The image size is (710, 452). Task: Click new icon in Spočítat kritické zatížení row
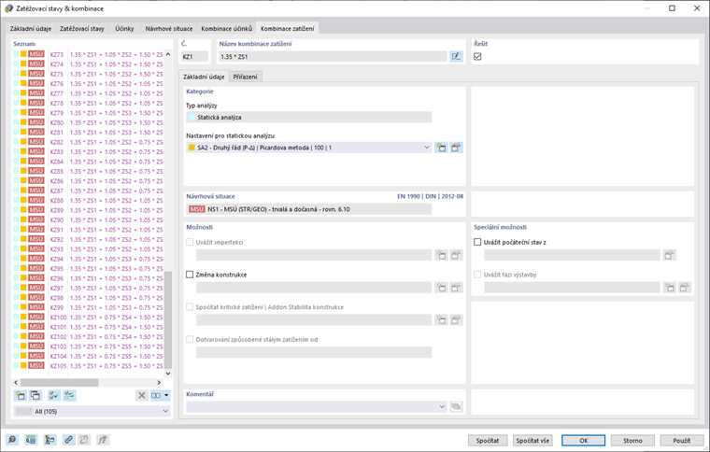[x=441, y=320]
